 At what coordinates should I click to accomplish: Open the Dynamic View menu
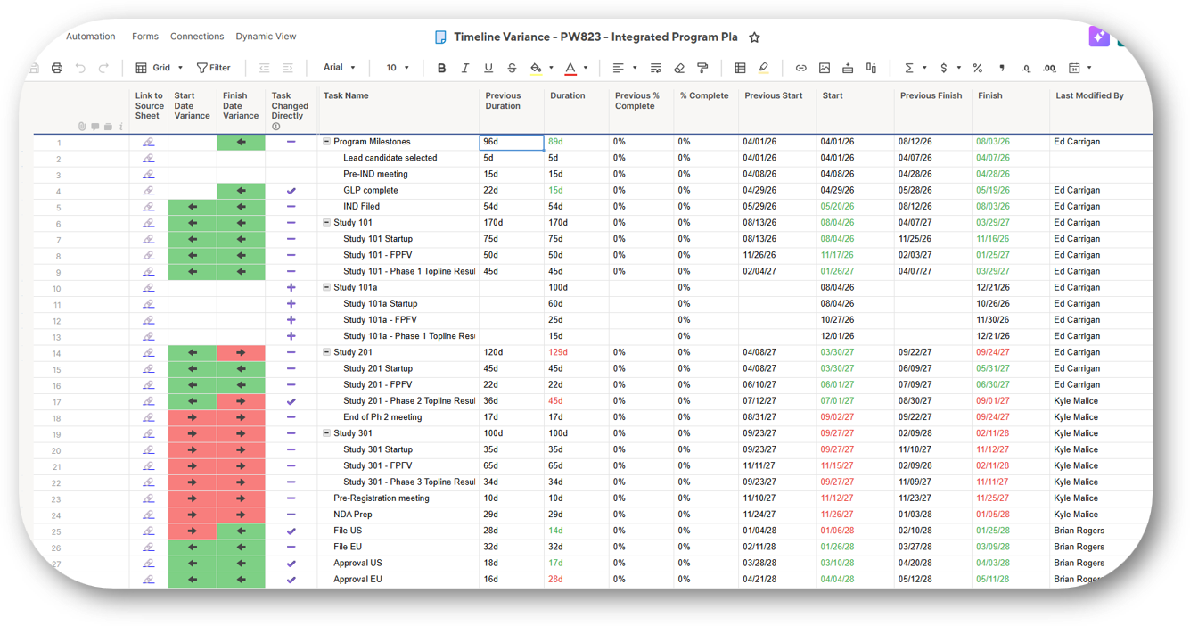tap(266, 37)
